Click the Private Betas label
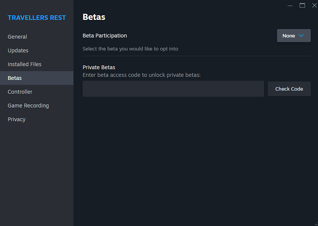 [99, 67]
